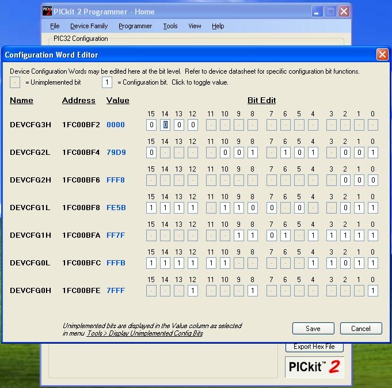Toggle DEVCFG2L bit 0
Viewport: 392px width, 388px height.
pyautogui.click(x=373, y=153)
